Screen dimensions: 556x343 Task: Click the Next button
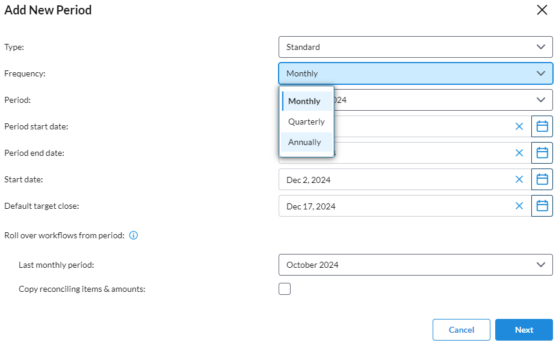(x=524, y=330)
